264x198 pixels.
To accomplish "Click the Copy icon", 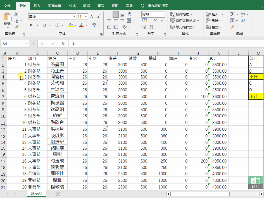I will (16, 21).
